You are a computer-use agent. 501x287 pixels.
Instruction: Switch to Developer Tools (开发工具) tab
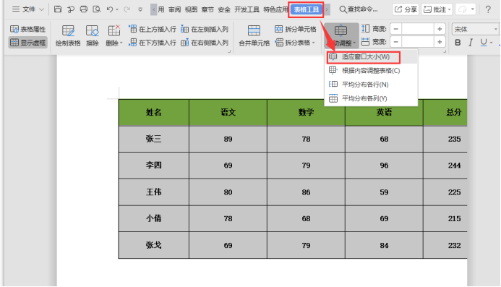pos(247,9)
